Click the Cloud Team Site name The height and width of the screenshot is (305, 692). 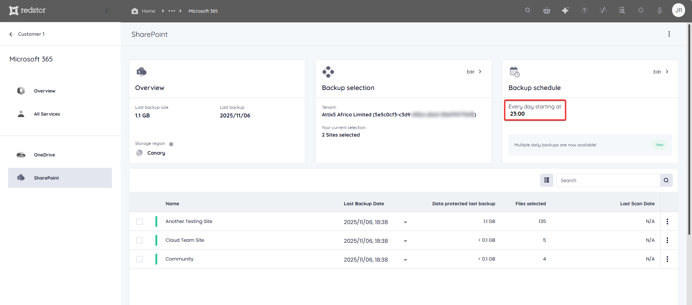185,240
